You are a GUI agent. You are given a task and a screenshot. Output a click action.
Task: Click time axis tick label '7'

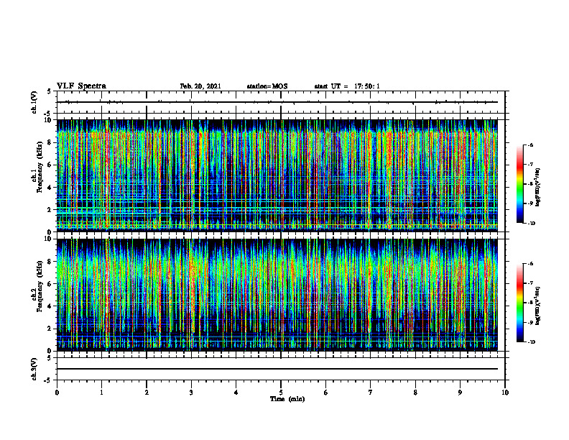click(x=371, y=393)
